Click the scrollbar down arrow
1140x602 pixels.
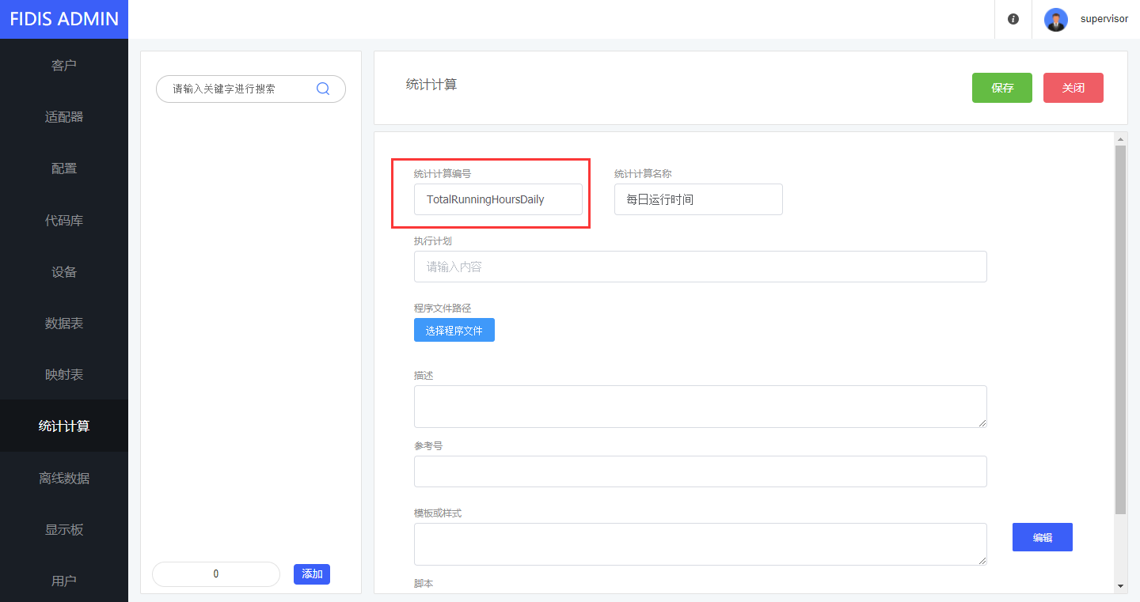tap(1120, 585)
